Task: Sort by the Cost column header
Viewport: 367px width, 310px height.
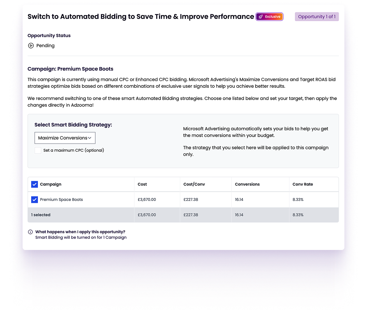Action: [x=142, y=184]
